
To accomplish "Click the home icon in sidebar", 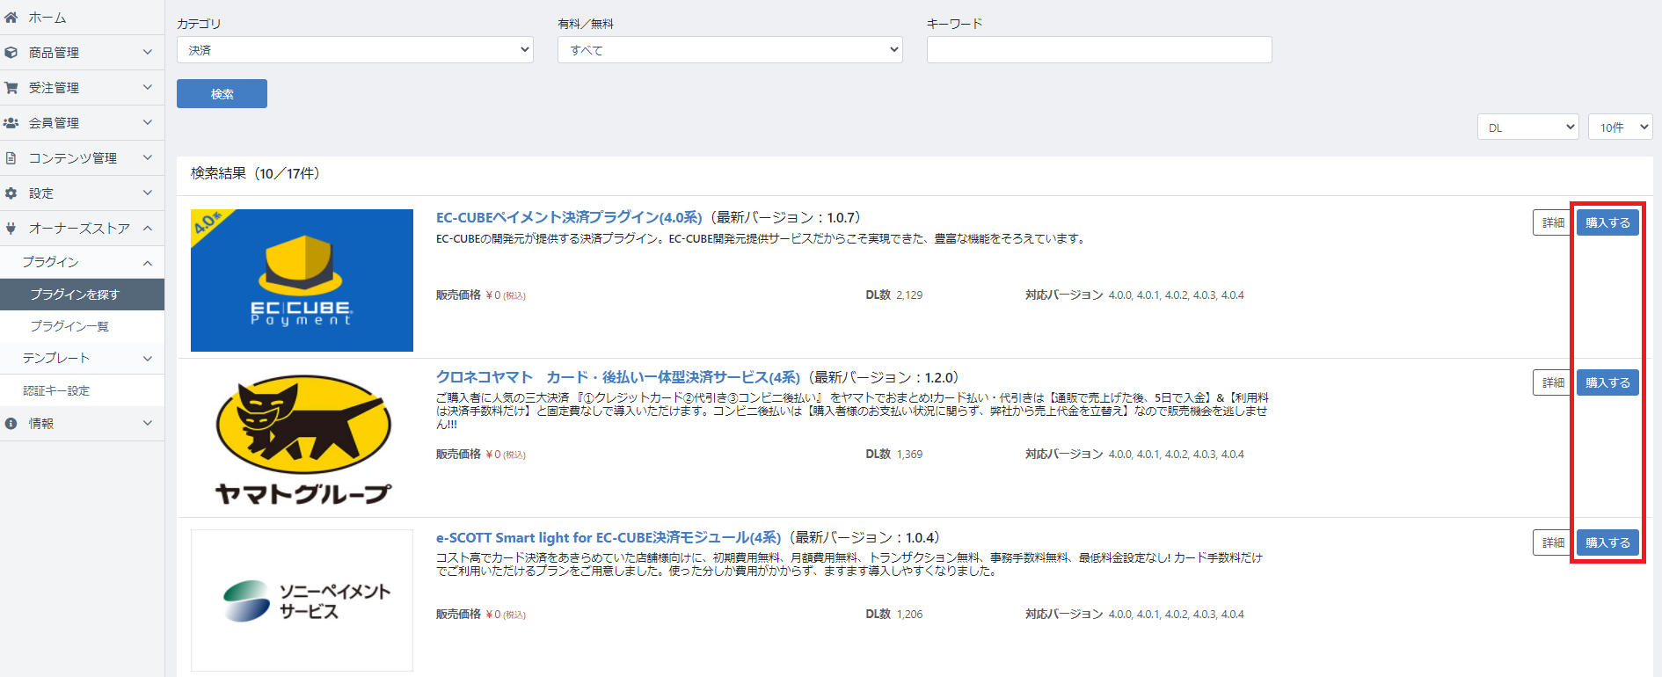I will 11,18.
